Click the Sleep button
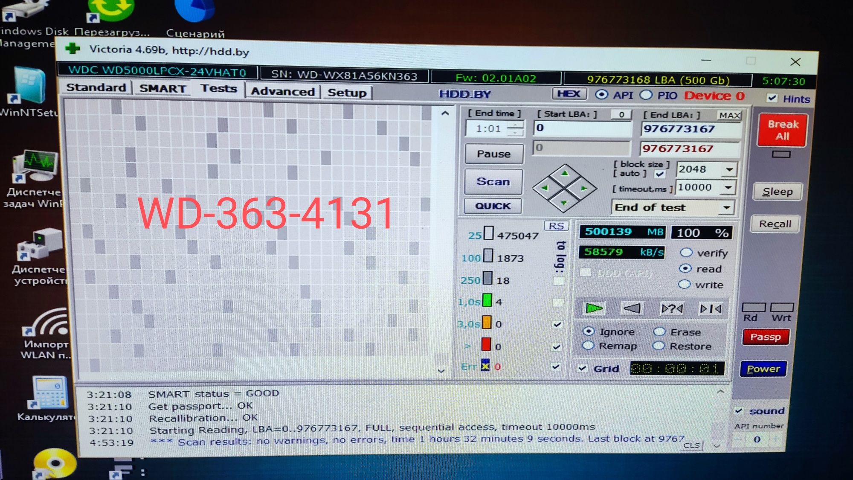Screen dimensions: 853x480 tap(778, 192)
